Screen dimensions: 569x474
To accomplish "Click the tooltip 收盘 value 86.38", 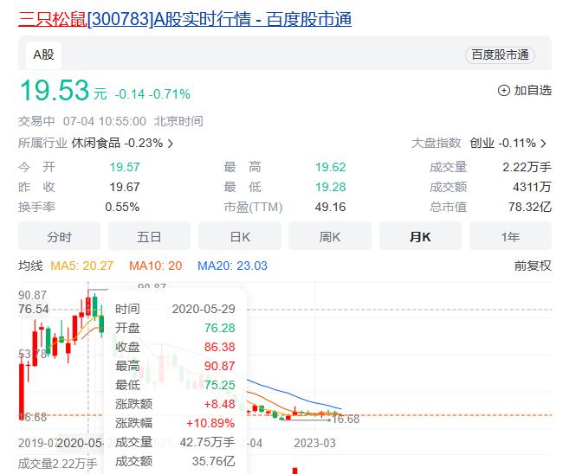I will click(x=219, y=347).
